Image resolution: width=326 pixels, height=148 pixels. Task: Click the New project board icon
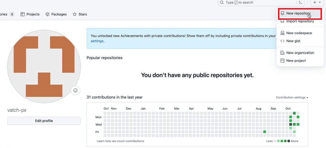point(283,61)
